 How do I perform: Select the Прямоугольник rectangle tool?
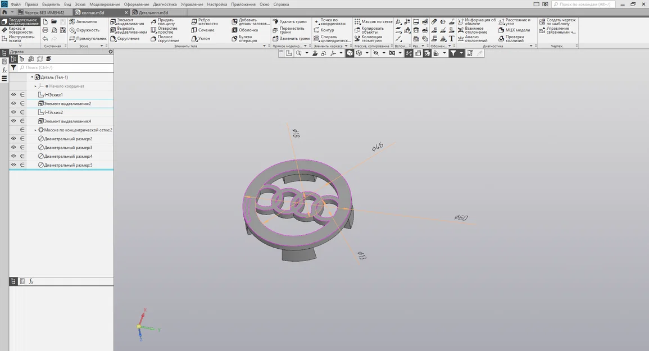coord(88,39)
